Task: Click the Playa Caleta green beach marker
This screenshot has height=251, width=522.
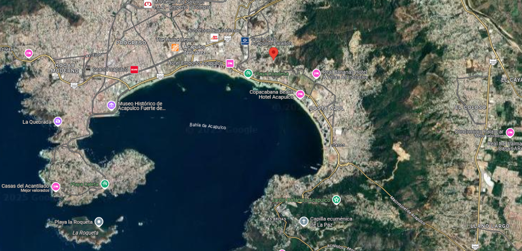Action: tap(105, 184)
